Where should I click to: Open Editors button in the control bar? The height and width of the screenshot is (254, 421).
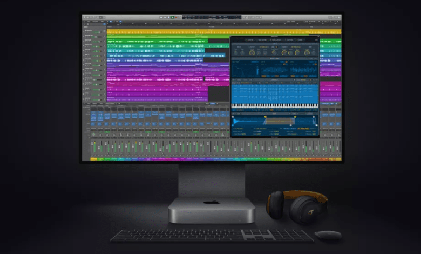click(x=104, y=17)
